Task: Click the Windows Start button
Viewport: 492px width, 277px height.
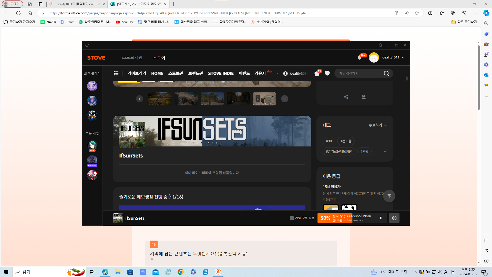Action: pyautogui.click(x=6, y=272)
